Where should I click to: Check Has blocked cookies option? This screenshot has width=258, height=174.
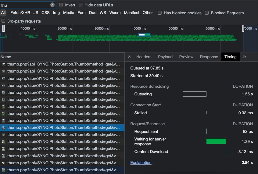point(160,13)
